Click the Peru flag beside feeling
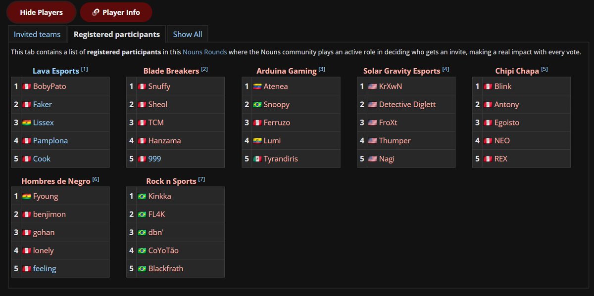Screen dimensions: 594x296 (x=27, y=269)
